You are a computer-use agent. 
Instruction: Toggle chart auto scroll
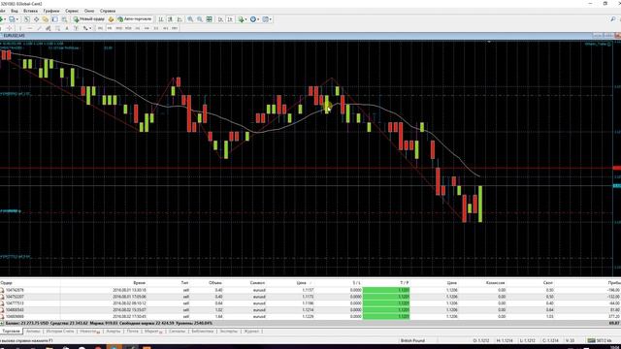[220, 19]
